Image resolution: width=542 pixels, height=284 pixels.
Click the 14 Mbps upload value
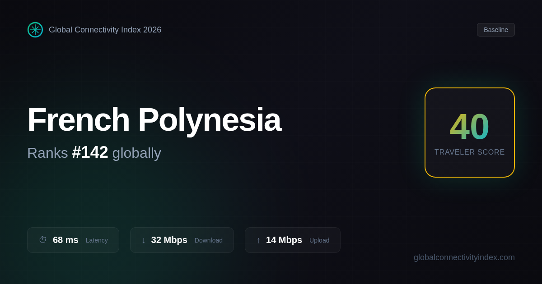click(284, 240)
